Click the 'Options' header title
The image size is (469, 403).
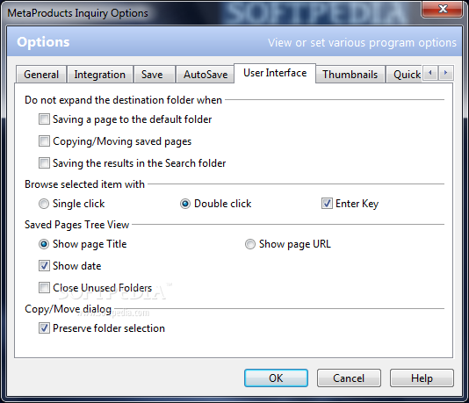pyautogui.click(x=43, y=42)
